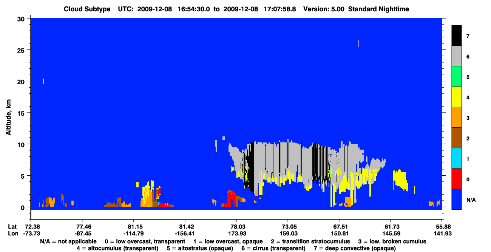Click longitude value -156.41
Image resolution: width=491 pixels, height=252 pixels.
click(x=185, y=233)
